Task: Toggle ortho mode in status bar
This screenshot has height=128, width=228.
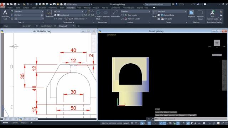Action: coord(146,123)
